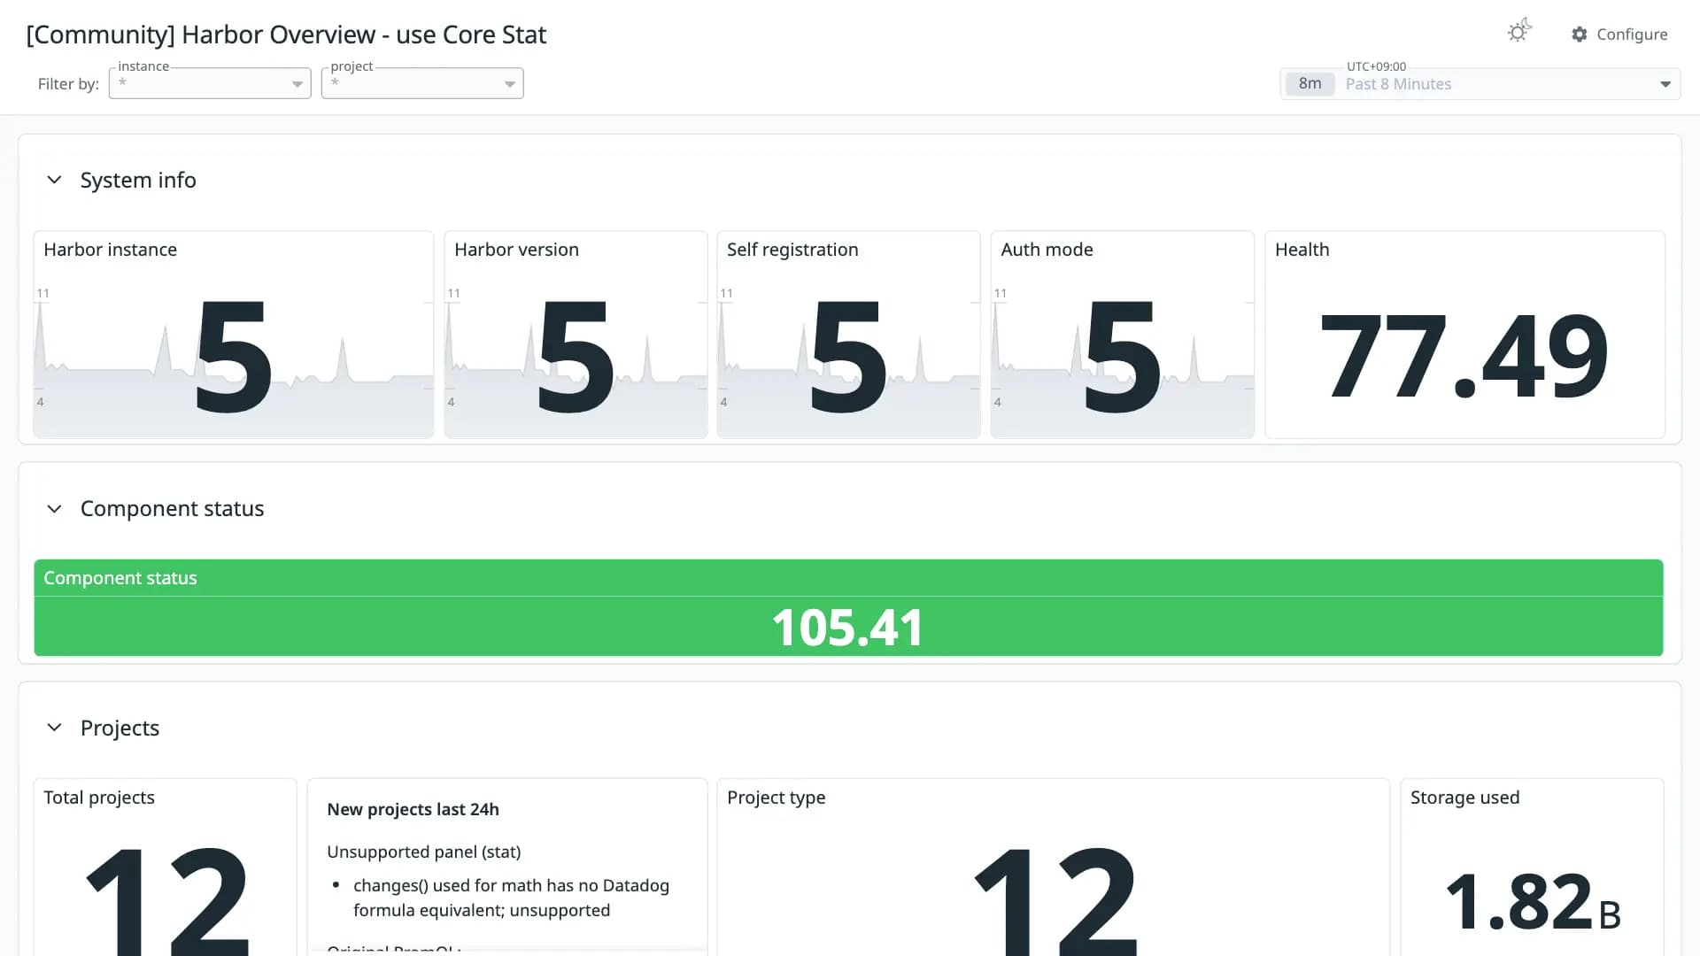1700x956 pixels.
Task: Click the UTC+09:00 timezone label
Action: coord(1376,66)
